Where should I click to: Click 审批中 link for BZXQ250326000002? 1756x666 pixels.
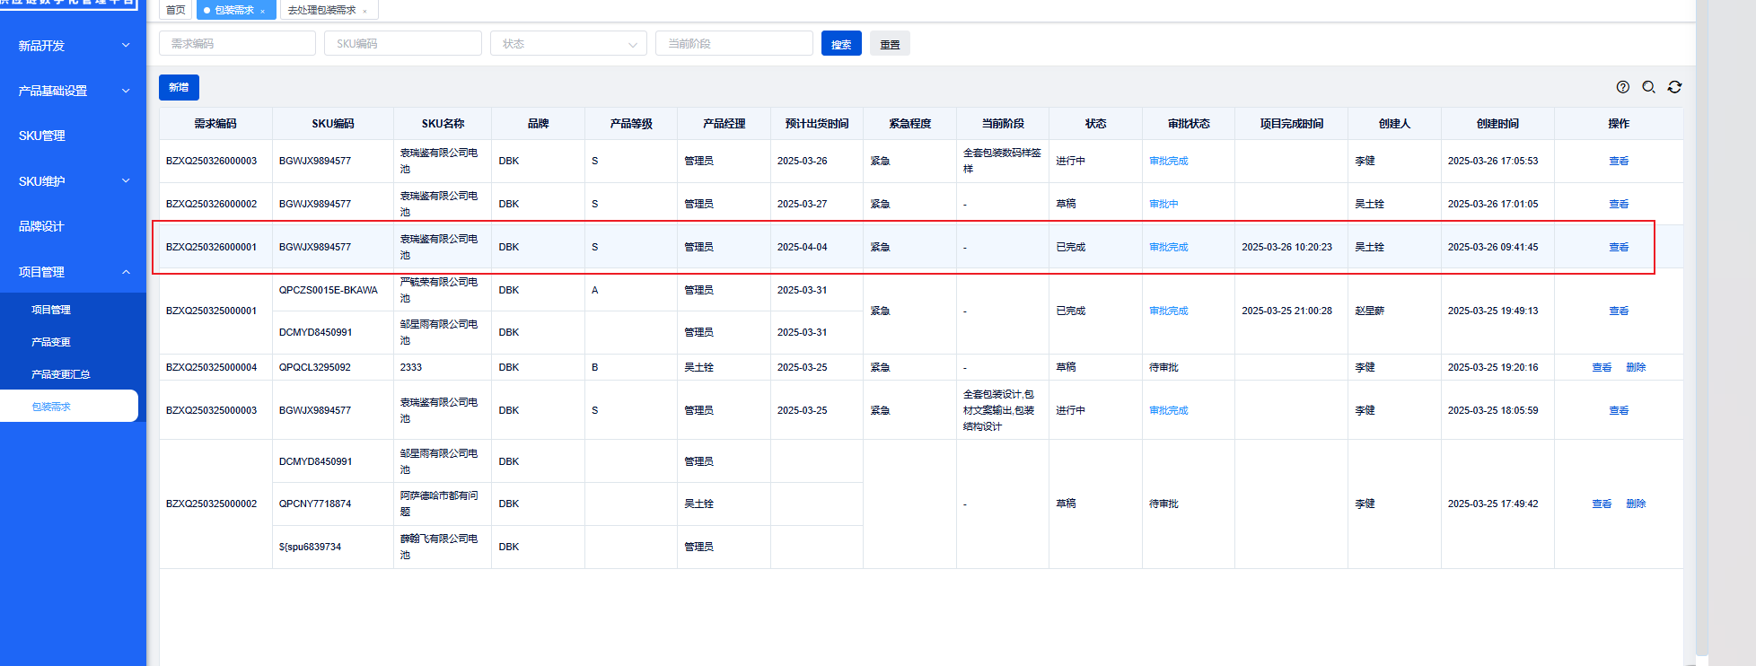pos(1163,205)
